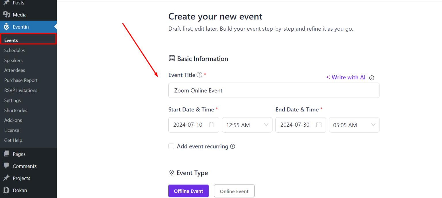
Task: Open the end time dropdown showing 05:05 AM
Action: click(x=354, y=125)
